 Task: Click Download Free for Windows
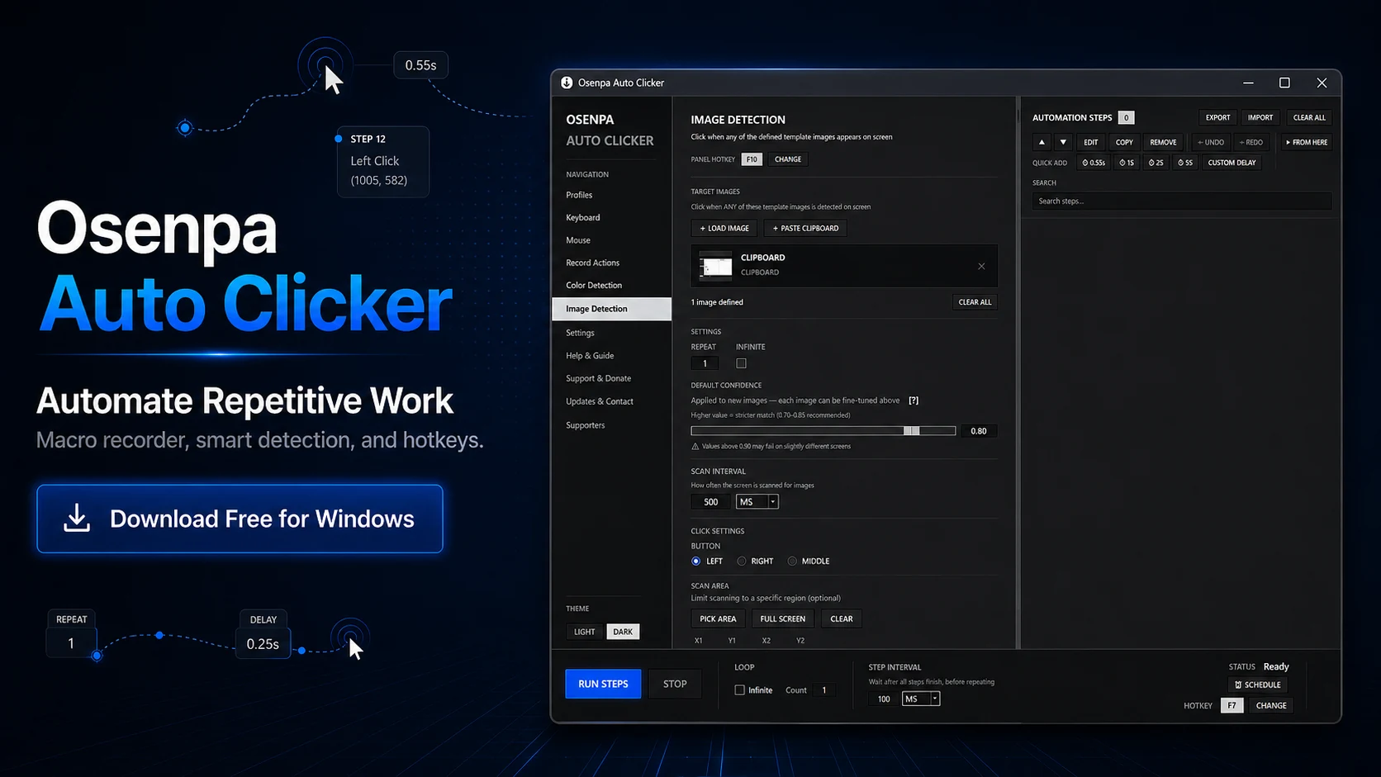[x=240, y=519]
